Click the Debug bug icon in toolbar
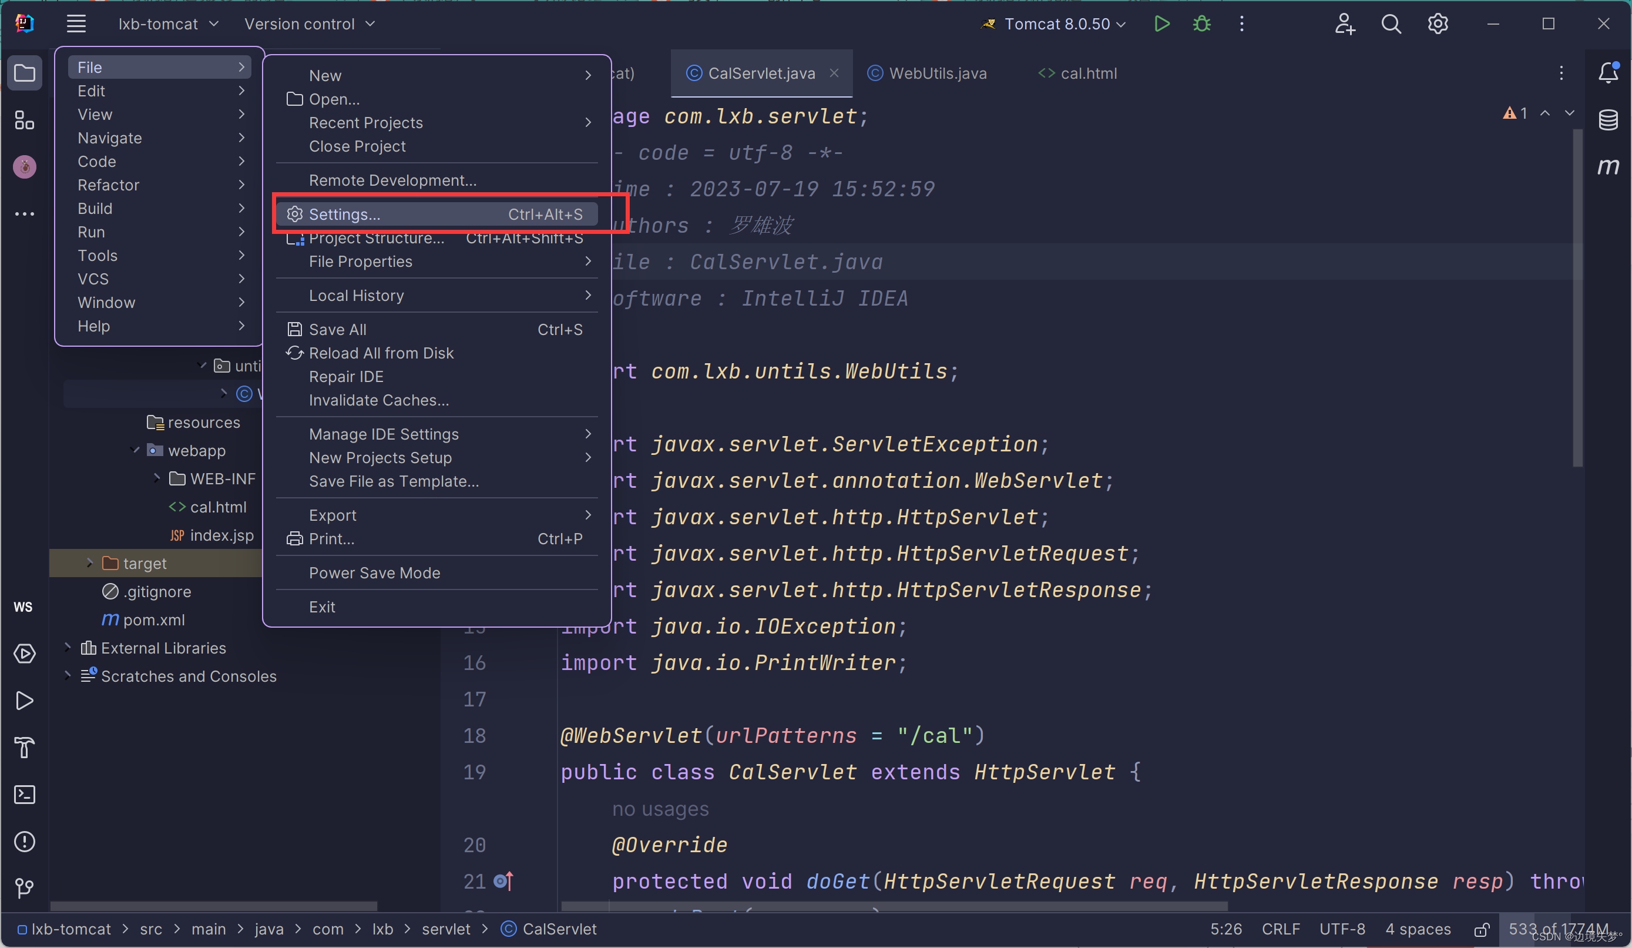1632x948 pixels. point(1201,24)
